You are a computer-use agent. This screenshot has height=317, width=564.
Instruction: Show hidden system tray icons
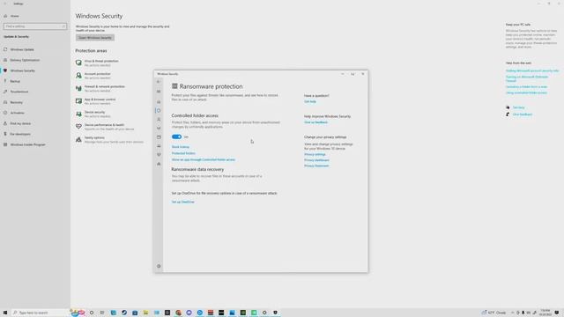click(x=512, y=313)
